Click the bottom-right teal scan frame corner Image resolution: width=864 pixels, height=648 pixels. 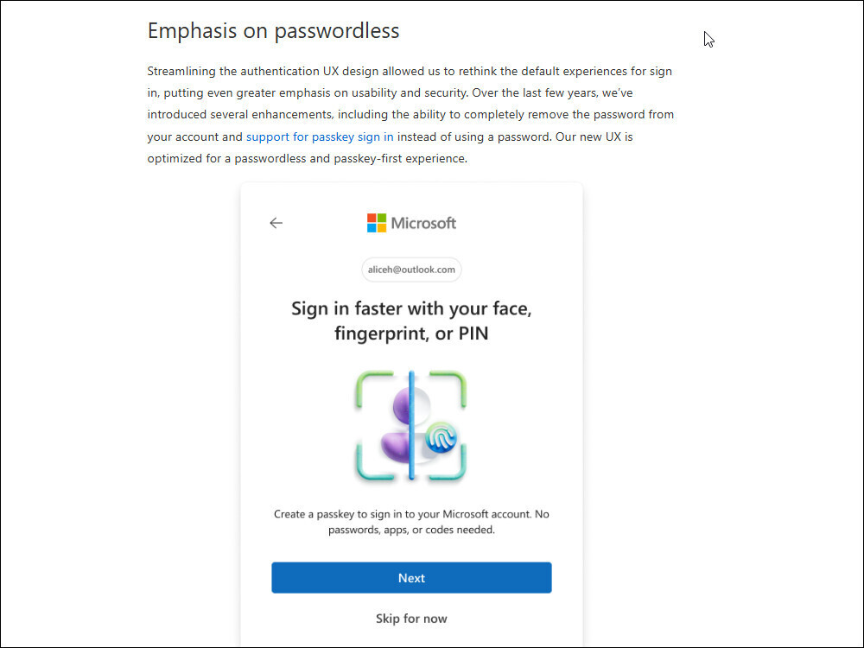448,462
